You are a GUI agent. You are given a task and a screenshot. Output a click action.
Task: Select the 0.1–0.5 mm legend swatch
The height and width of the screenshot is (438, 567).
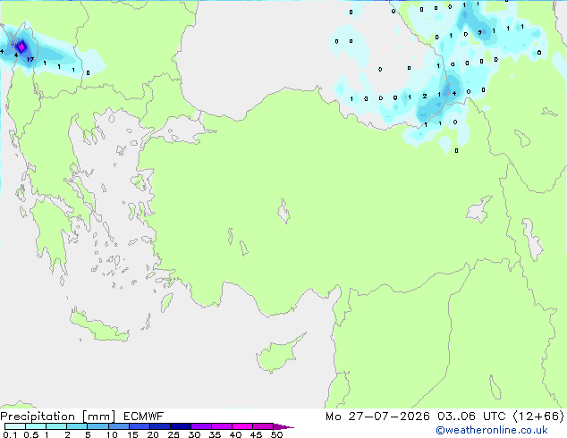(x=15, y=426)
